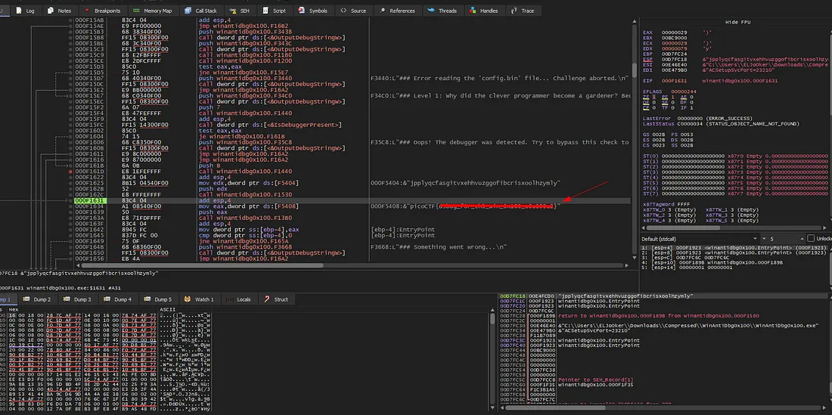Click the Memory Map tab icon
This screenshot has width=832, height=415.
click(138, 11)
